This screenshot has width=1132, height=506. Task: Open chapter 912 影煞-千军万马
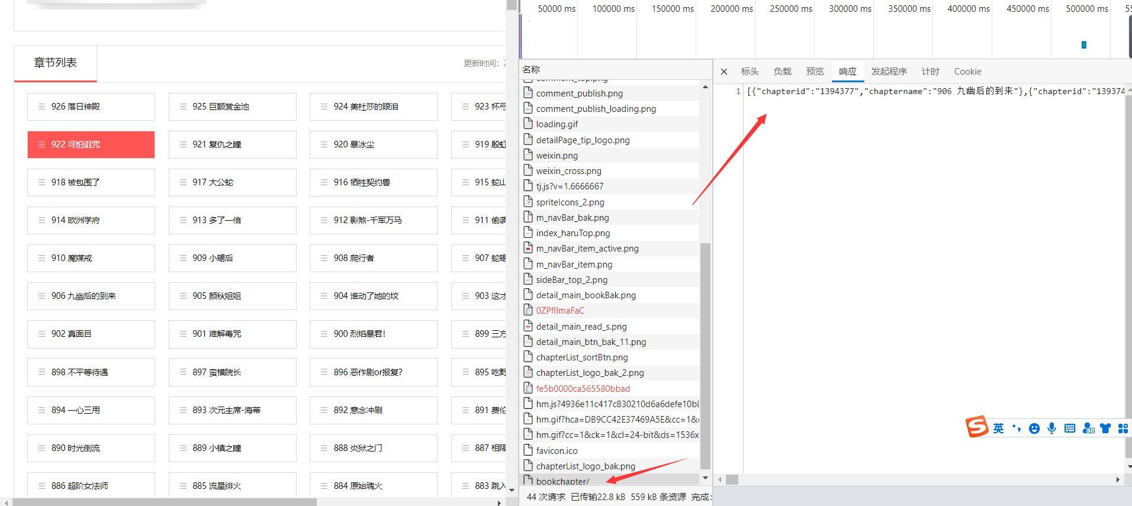point(374,220)
